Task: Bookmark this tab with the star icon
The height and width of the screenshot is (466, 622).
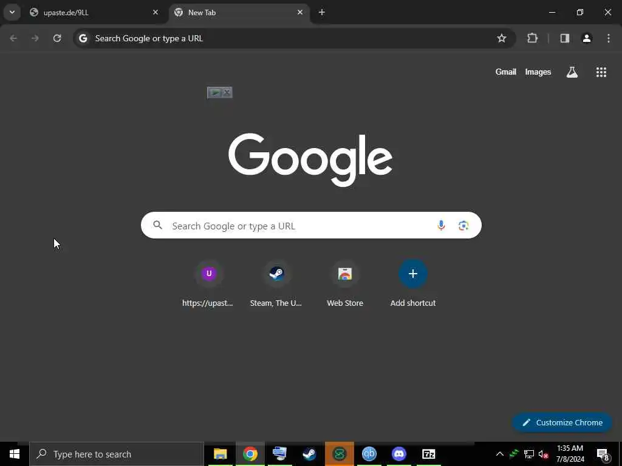Action: (x=501, y=38)
